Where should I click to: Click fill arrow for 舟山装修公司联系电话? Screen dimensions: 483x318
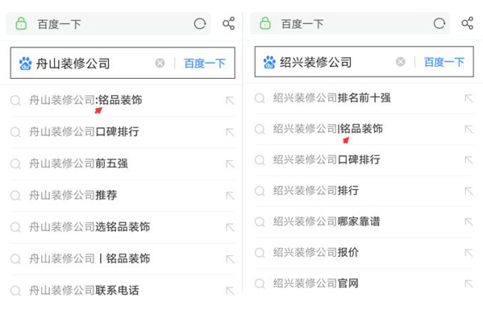point(230,291)
